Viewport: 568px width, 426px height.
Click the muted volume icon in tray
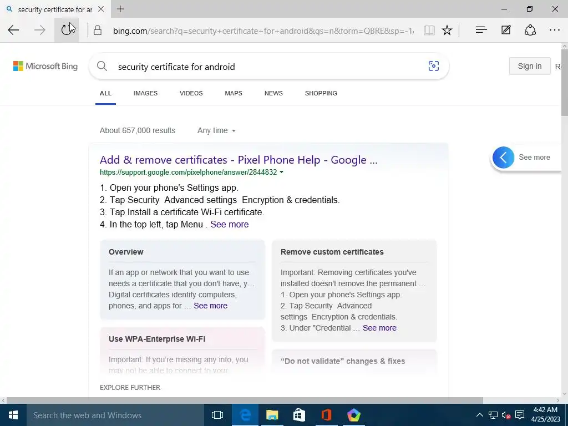[506, 415]
